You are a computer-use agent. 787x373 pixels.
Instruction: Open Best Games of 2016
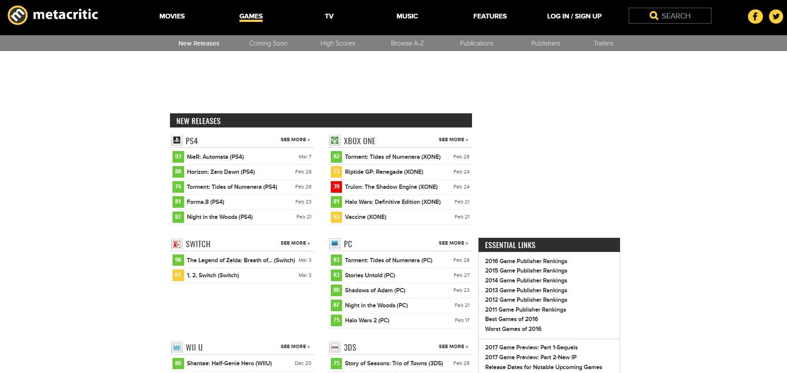(512, 319)
